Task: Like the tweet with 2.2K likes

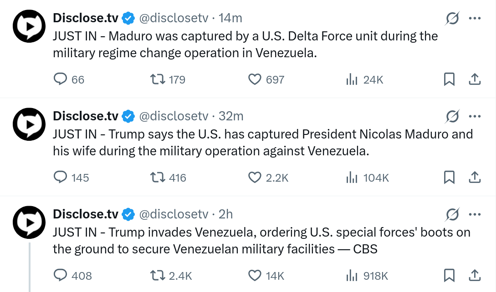Action: coord(254,178)
